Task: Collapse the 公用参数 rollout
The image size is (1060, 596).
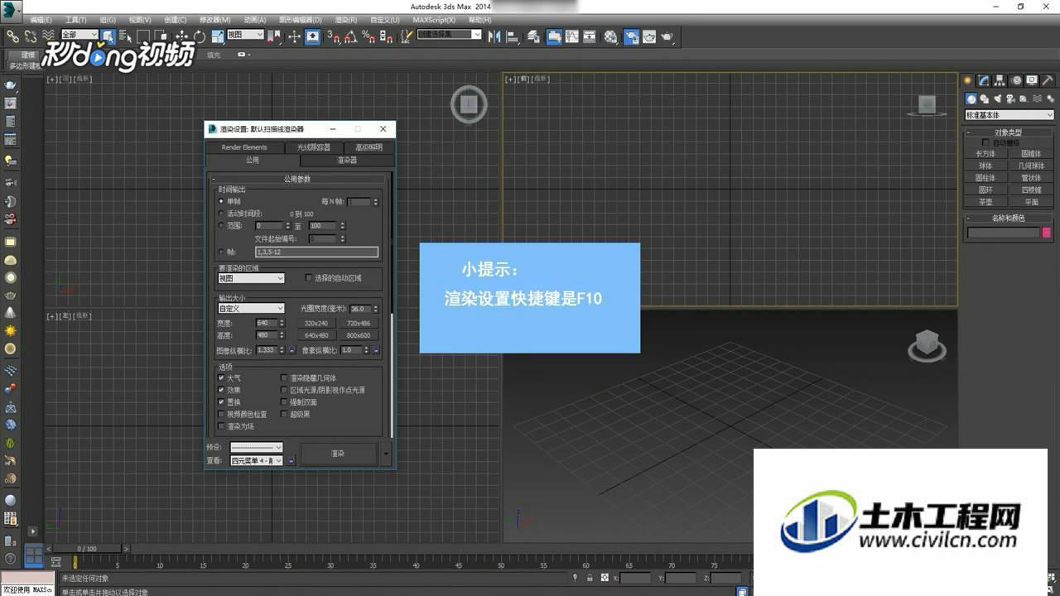Action: pos(297,179)
